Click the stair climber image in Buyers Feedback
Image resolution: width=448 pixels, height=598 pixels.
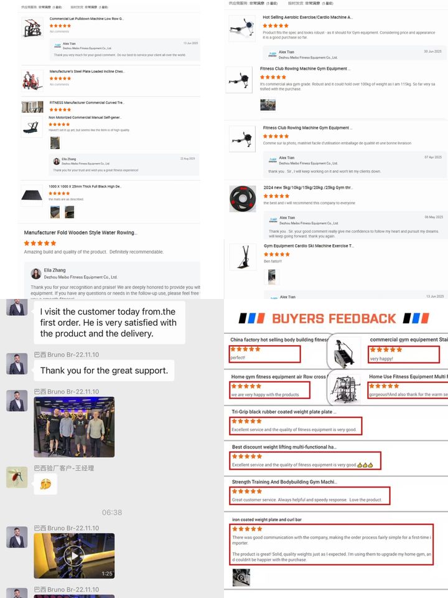345,353
